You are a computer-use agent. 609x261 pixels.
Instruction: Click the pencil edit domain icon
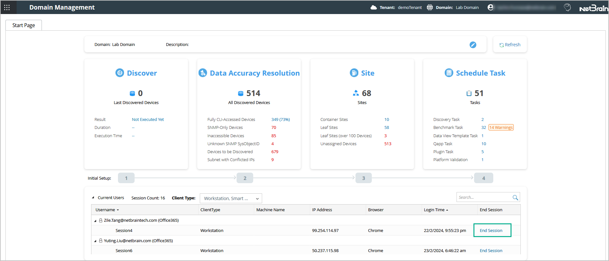(x=473, y=45)
